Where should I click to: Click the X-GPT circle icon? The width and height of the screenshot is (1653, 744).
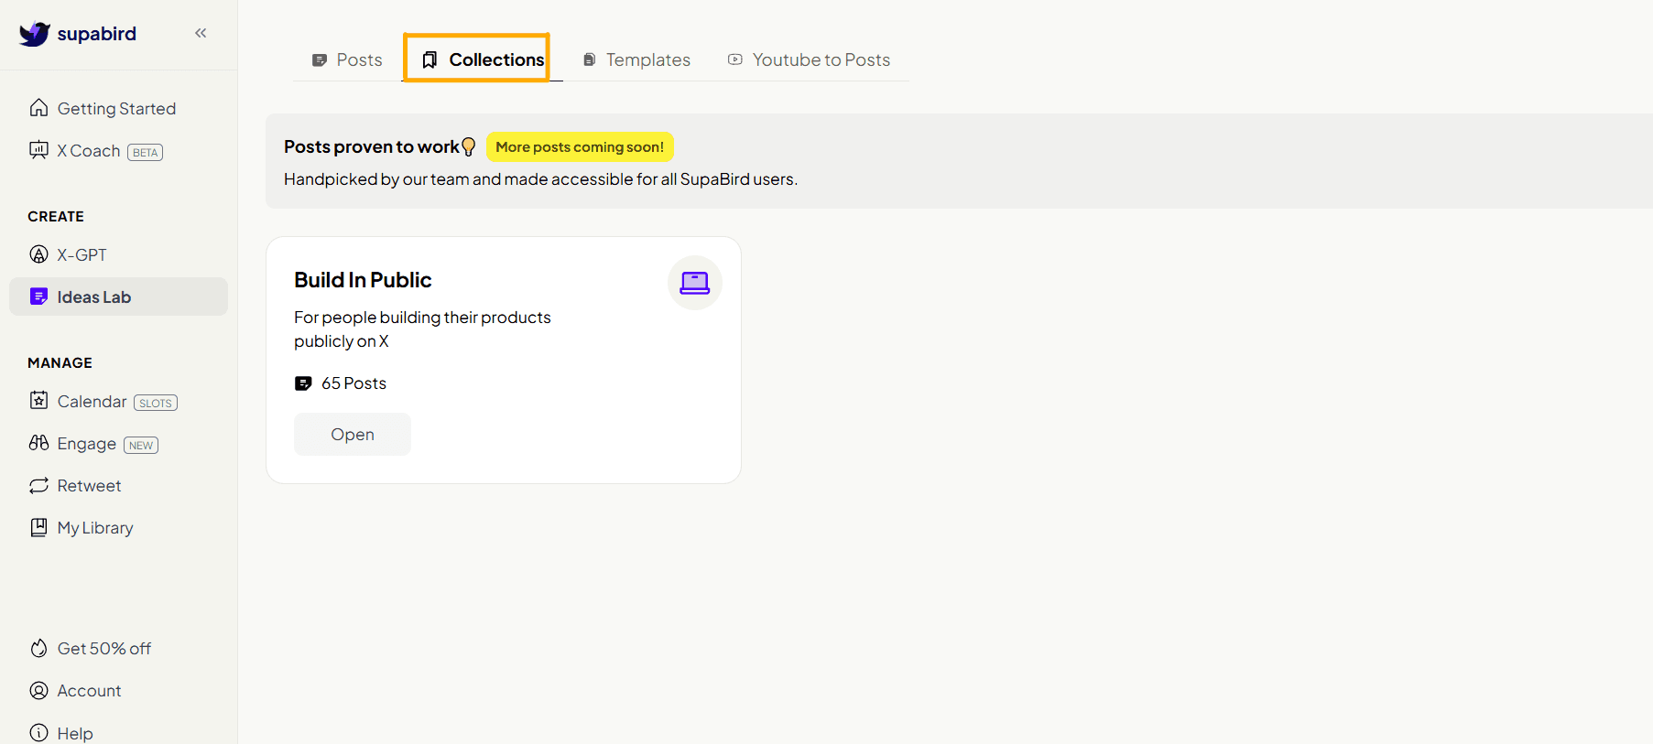[38, 254]
